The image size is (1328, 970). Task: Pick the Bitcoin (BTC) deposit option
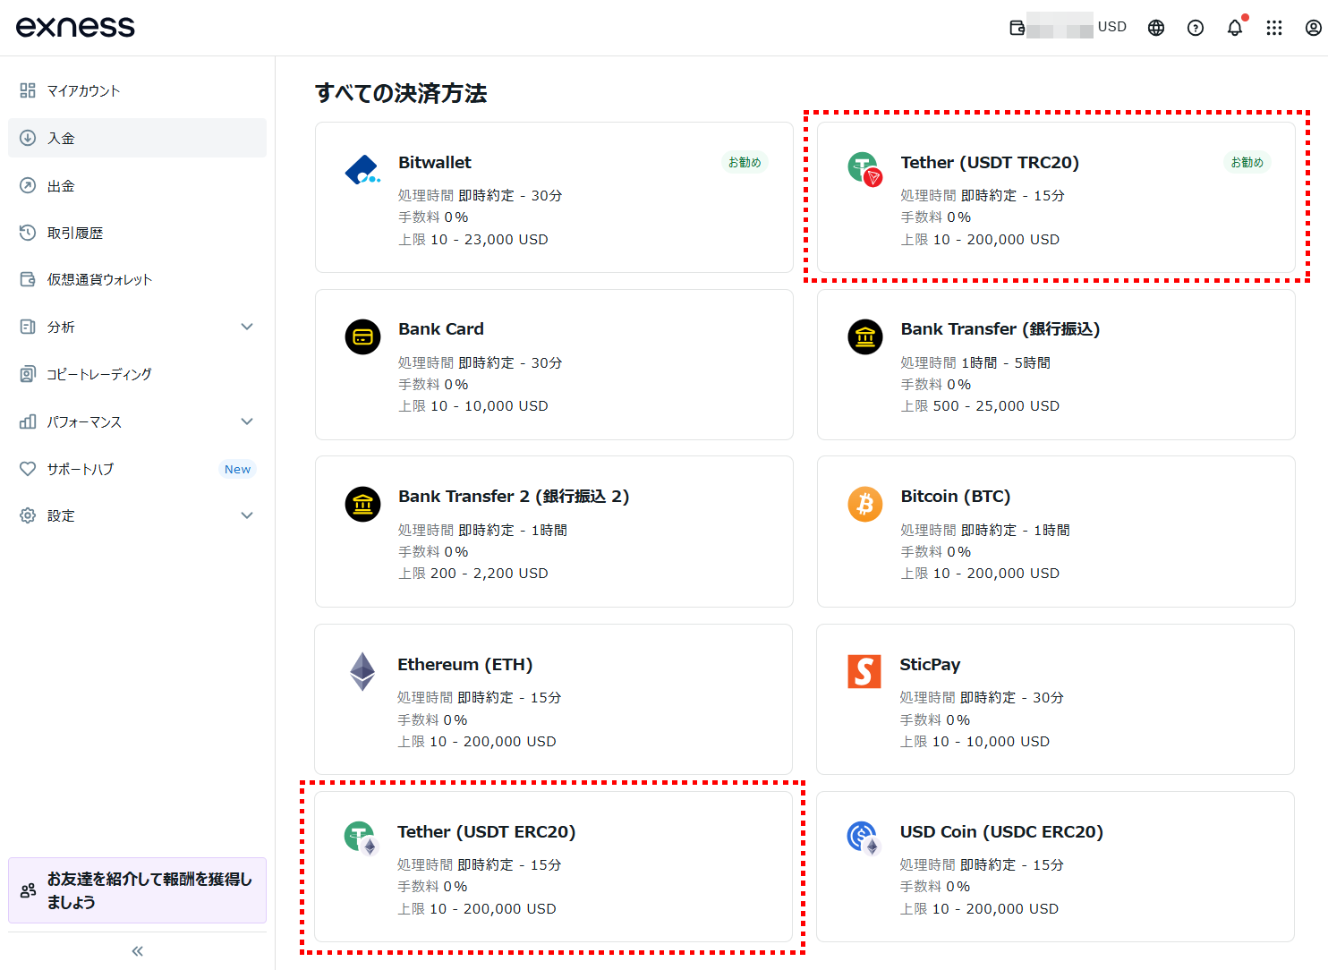point(1056,532)
